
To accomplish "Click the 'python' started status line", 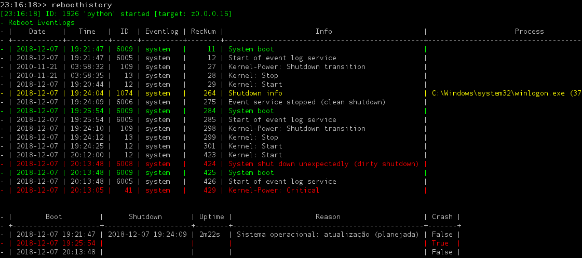I will (x=116, y=13).
